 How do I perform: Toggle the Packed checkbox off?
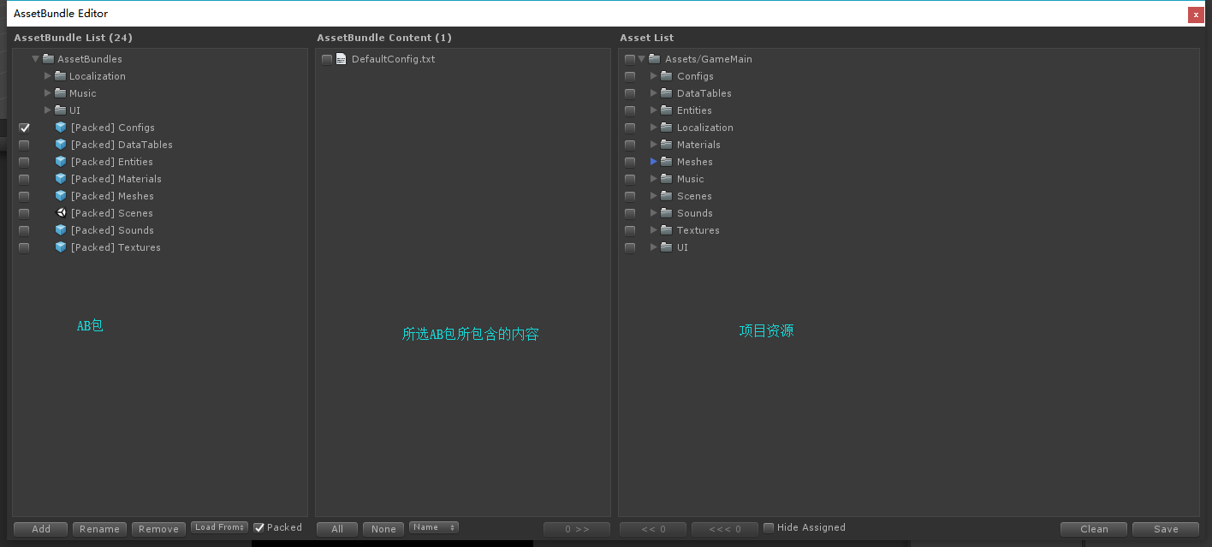[x=259, y=527]
